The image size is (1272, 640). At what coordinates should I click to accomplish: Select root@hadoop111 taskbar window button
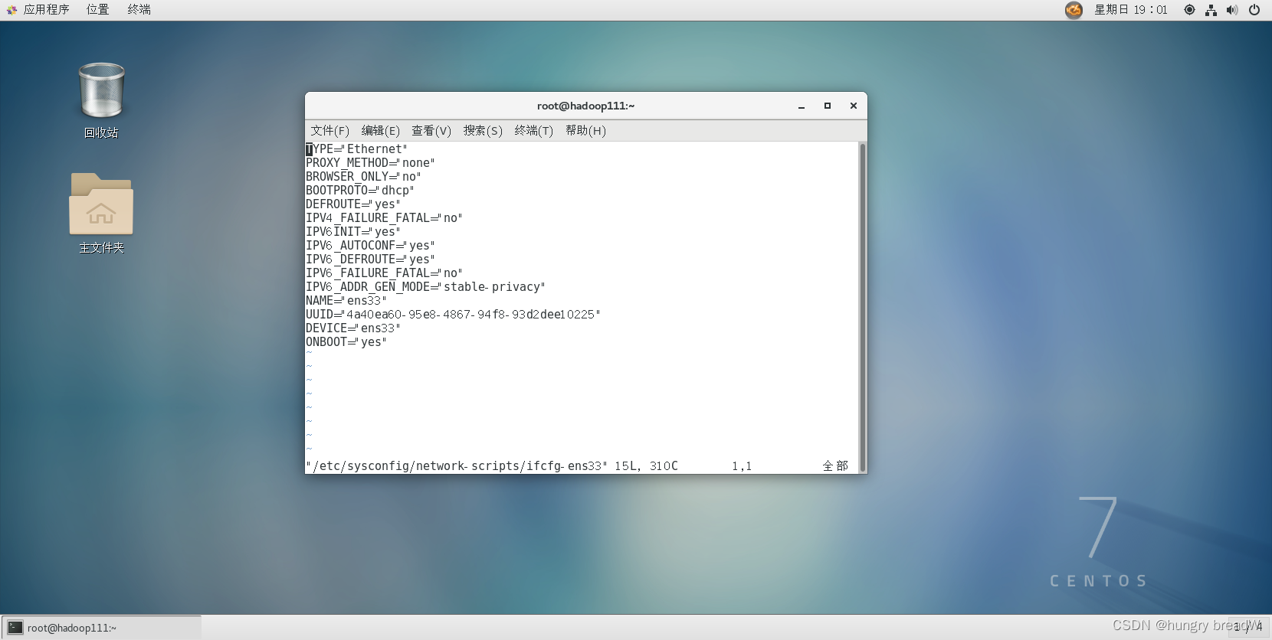(101, 628)
